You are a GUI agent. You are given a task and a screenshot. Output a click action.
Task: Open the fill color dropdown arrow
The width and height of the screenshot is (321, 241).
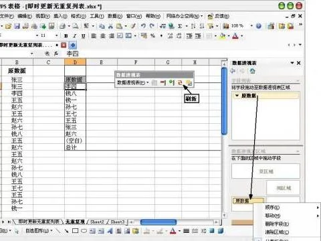click(229, 35)
